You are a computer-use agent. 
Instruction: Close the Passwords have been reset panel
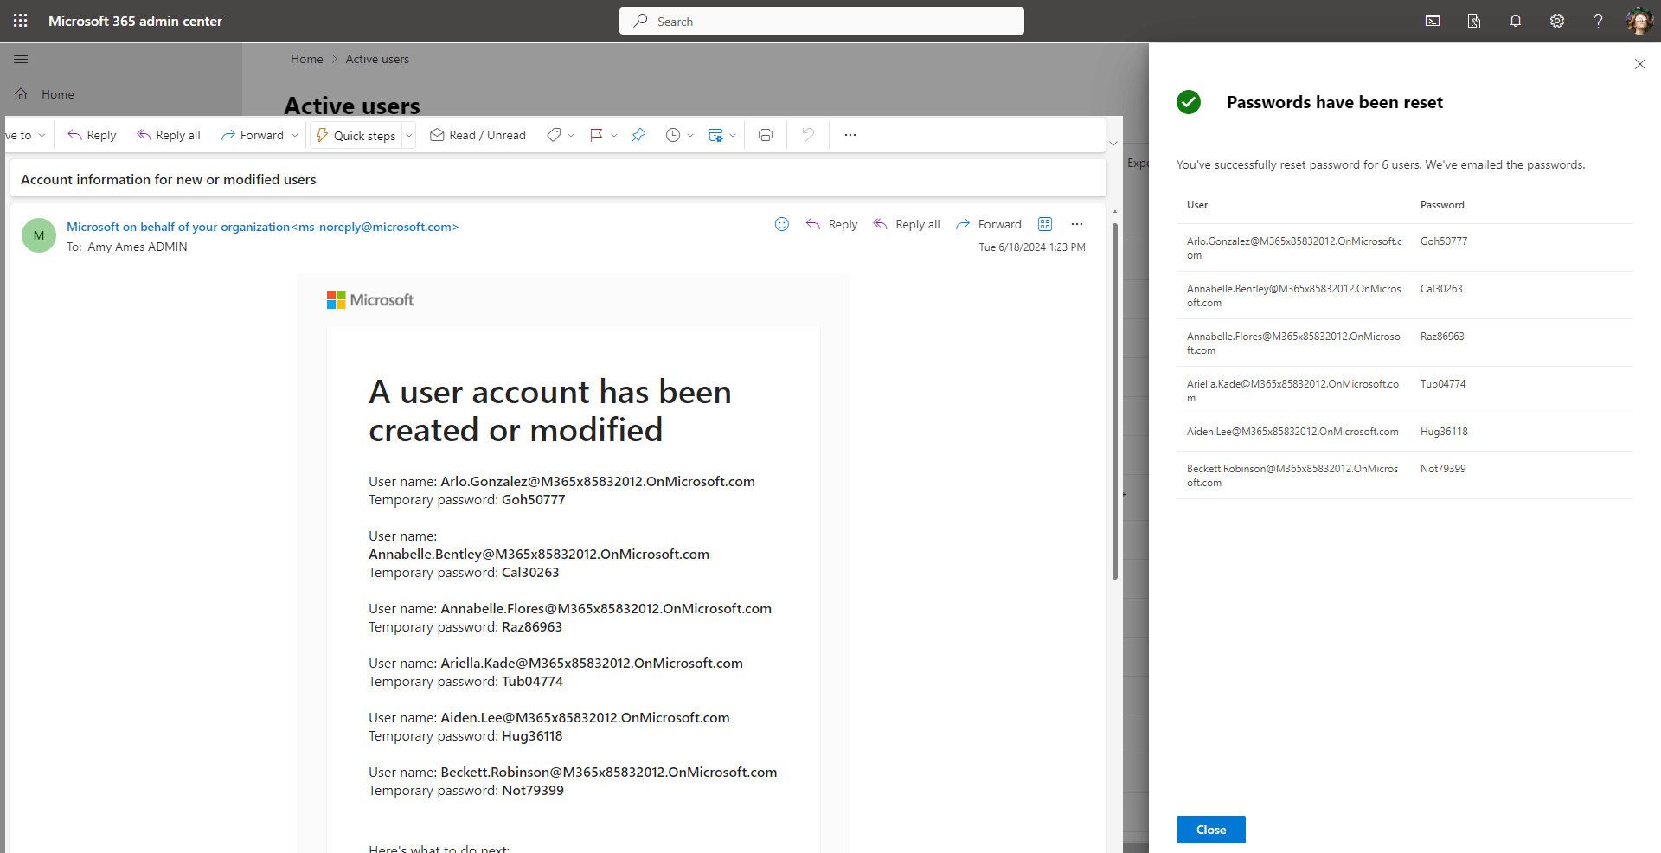tap(1640, 64)
